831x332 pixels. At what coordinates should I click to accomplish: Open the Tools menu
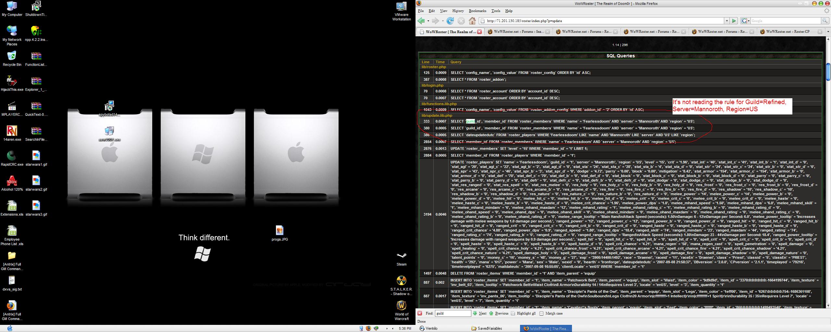[496, 11]
